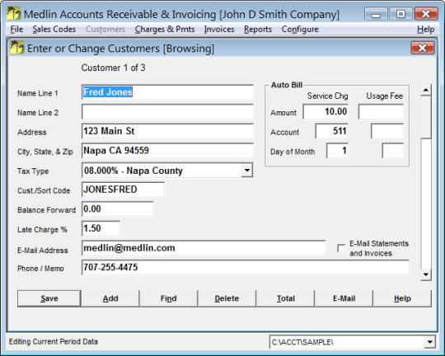Click the customer scrollbar up arrow

[x=426, y=90]
